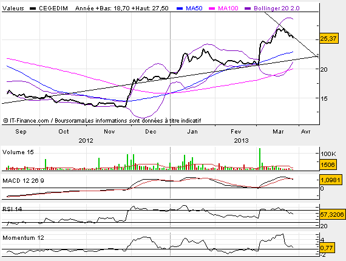Click the magenta MA100 legend swatch
This screenshot has width=346, height=261.
coord(212,8)
